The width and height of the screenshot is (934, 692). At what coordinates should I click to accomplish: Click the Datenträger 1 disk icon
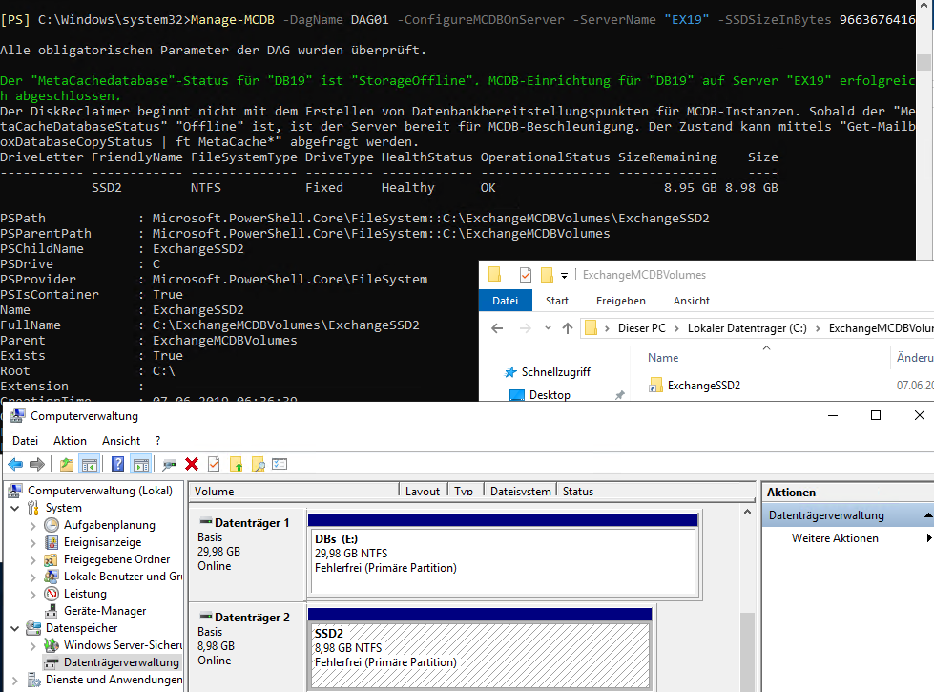[206, 522]
